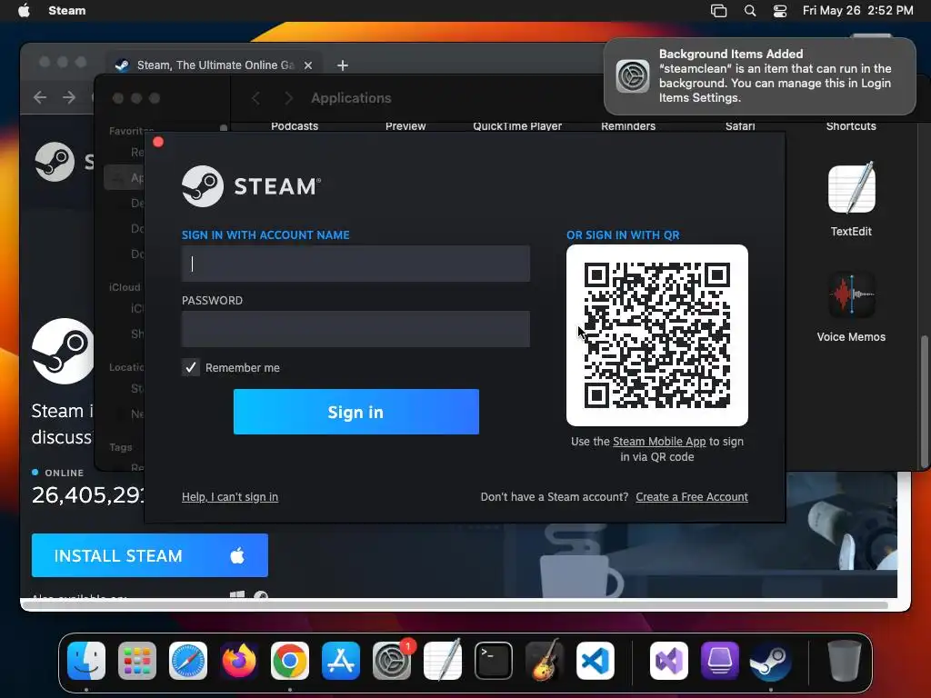Click settings icon in Background Items notification
Screen dimensions: 931x698
tap(633, 76)
